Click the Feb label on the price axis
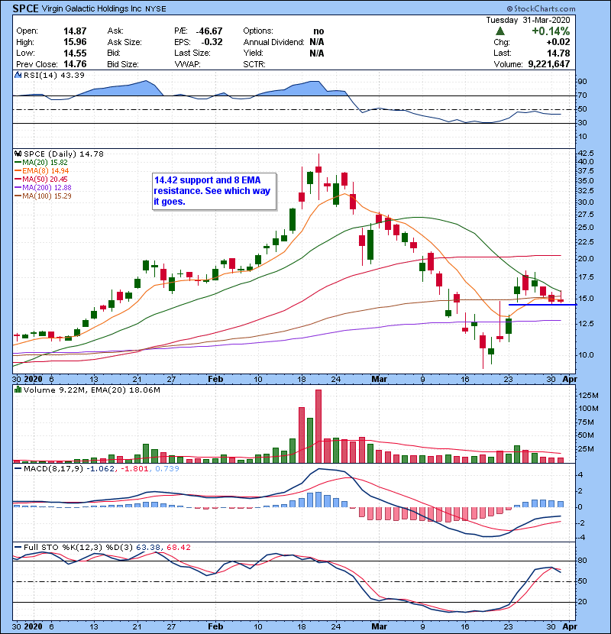 215,379
